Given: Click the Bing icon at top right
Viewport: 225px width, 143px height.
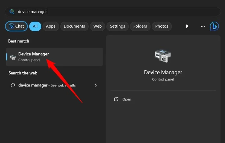Looking at the screenshot, I should 214,26.
